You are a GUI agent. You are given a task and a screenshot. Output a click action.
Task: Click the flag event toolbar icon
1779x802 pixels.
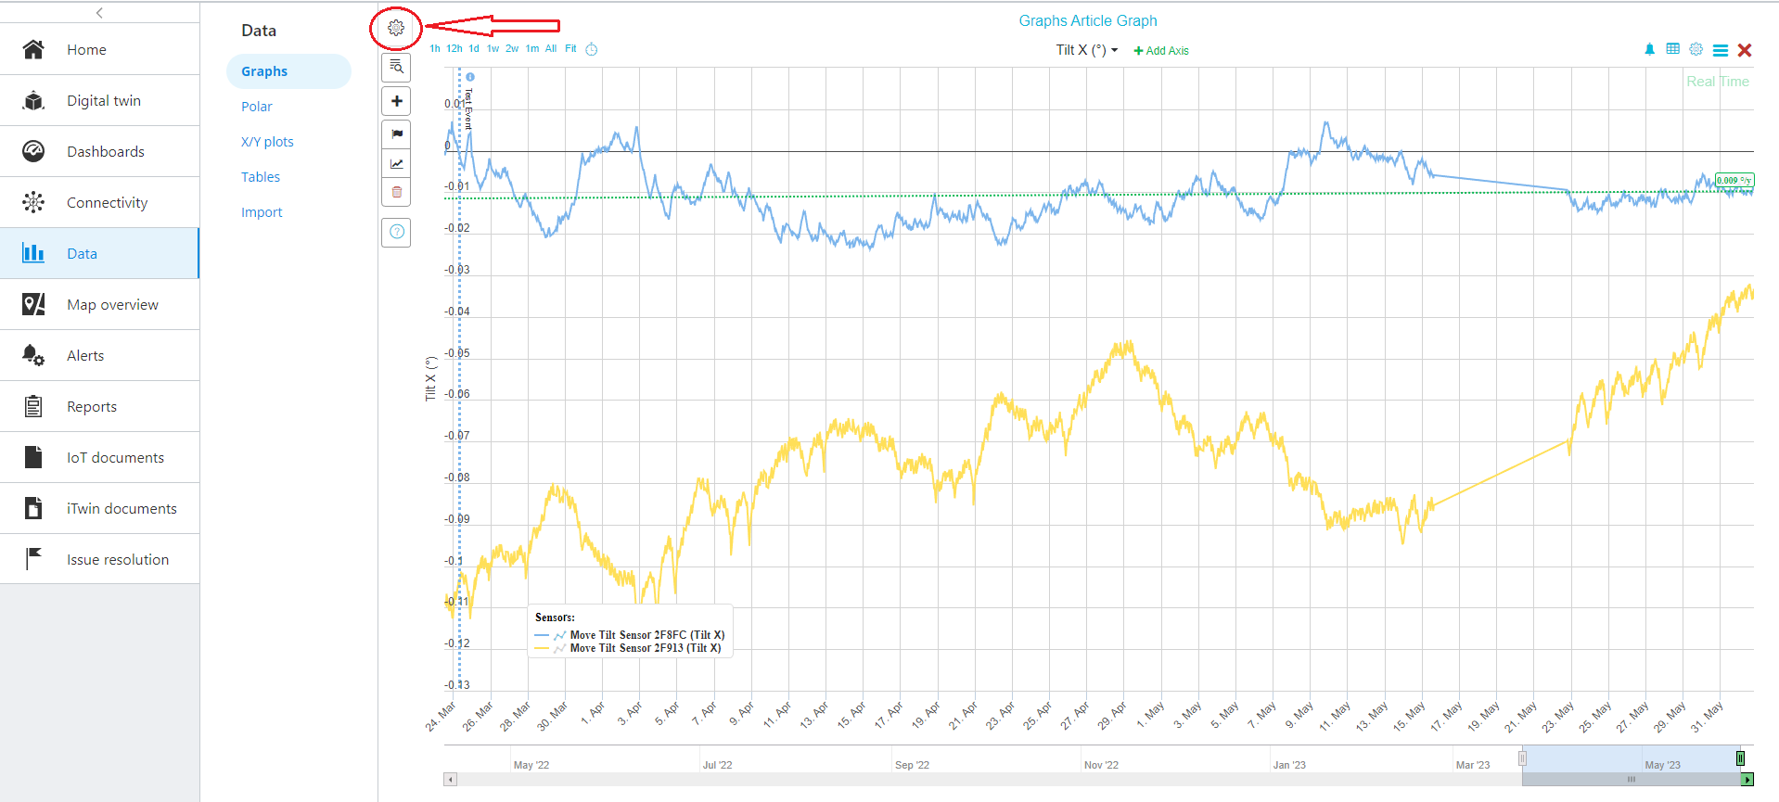tap(397, 134)
